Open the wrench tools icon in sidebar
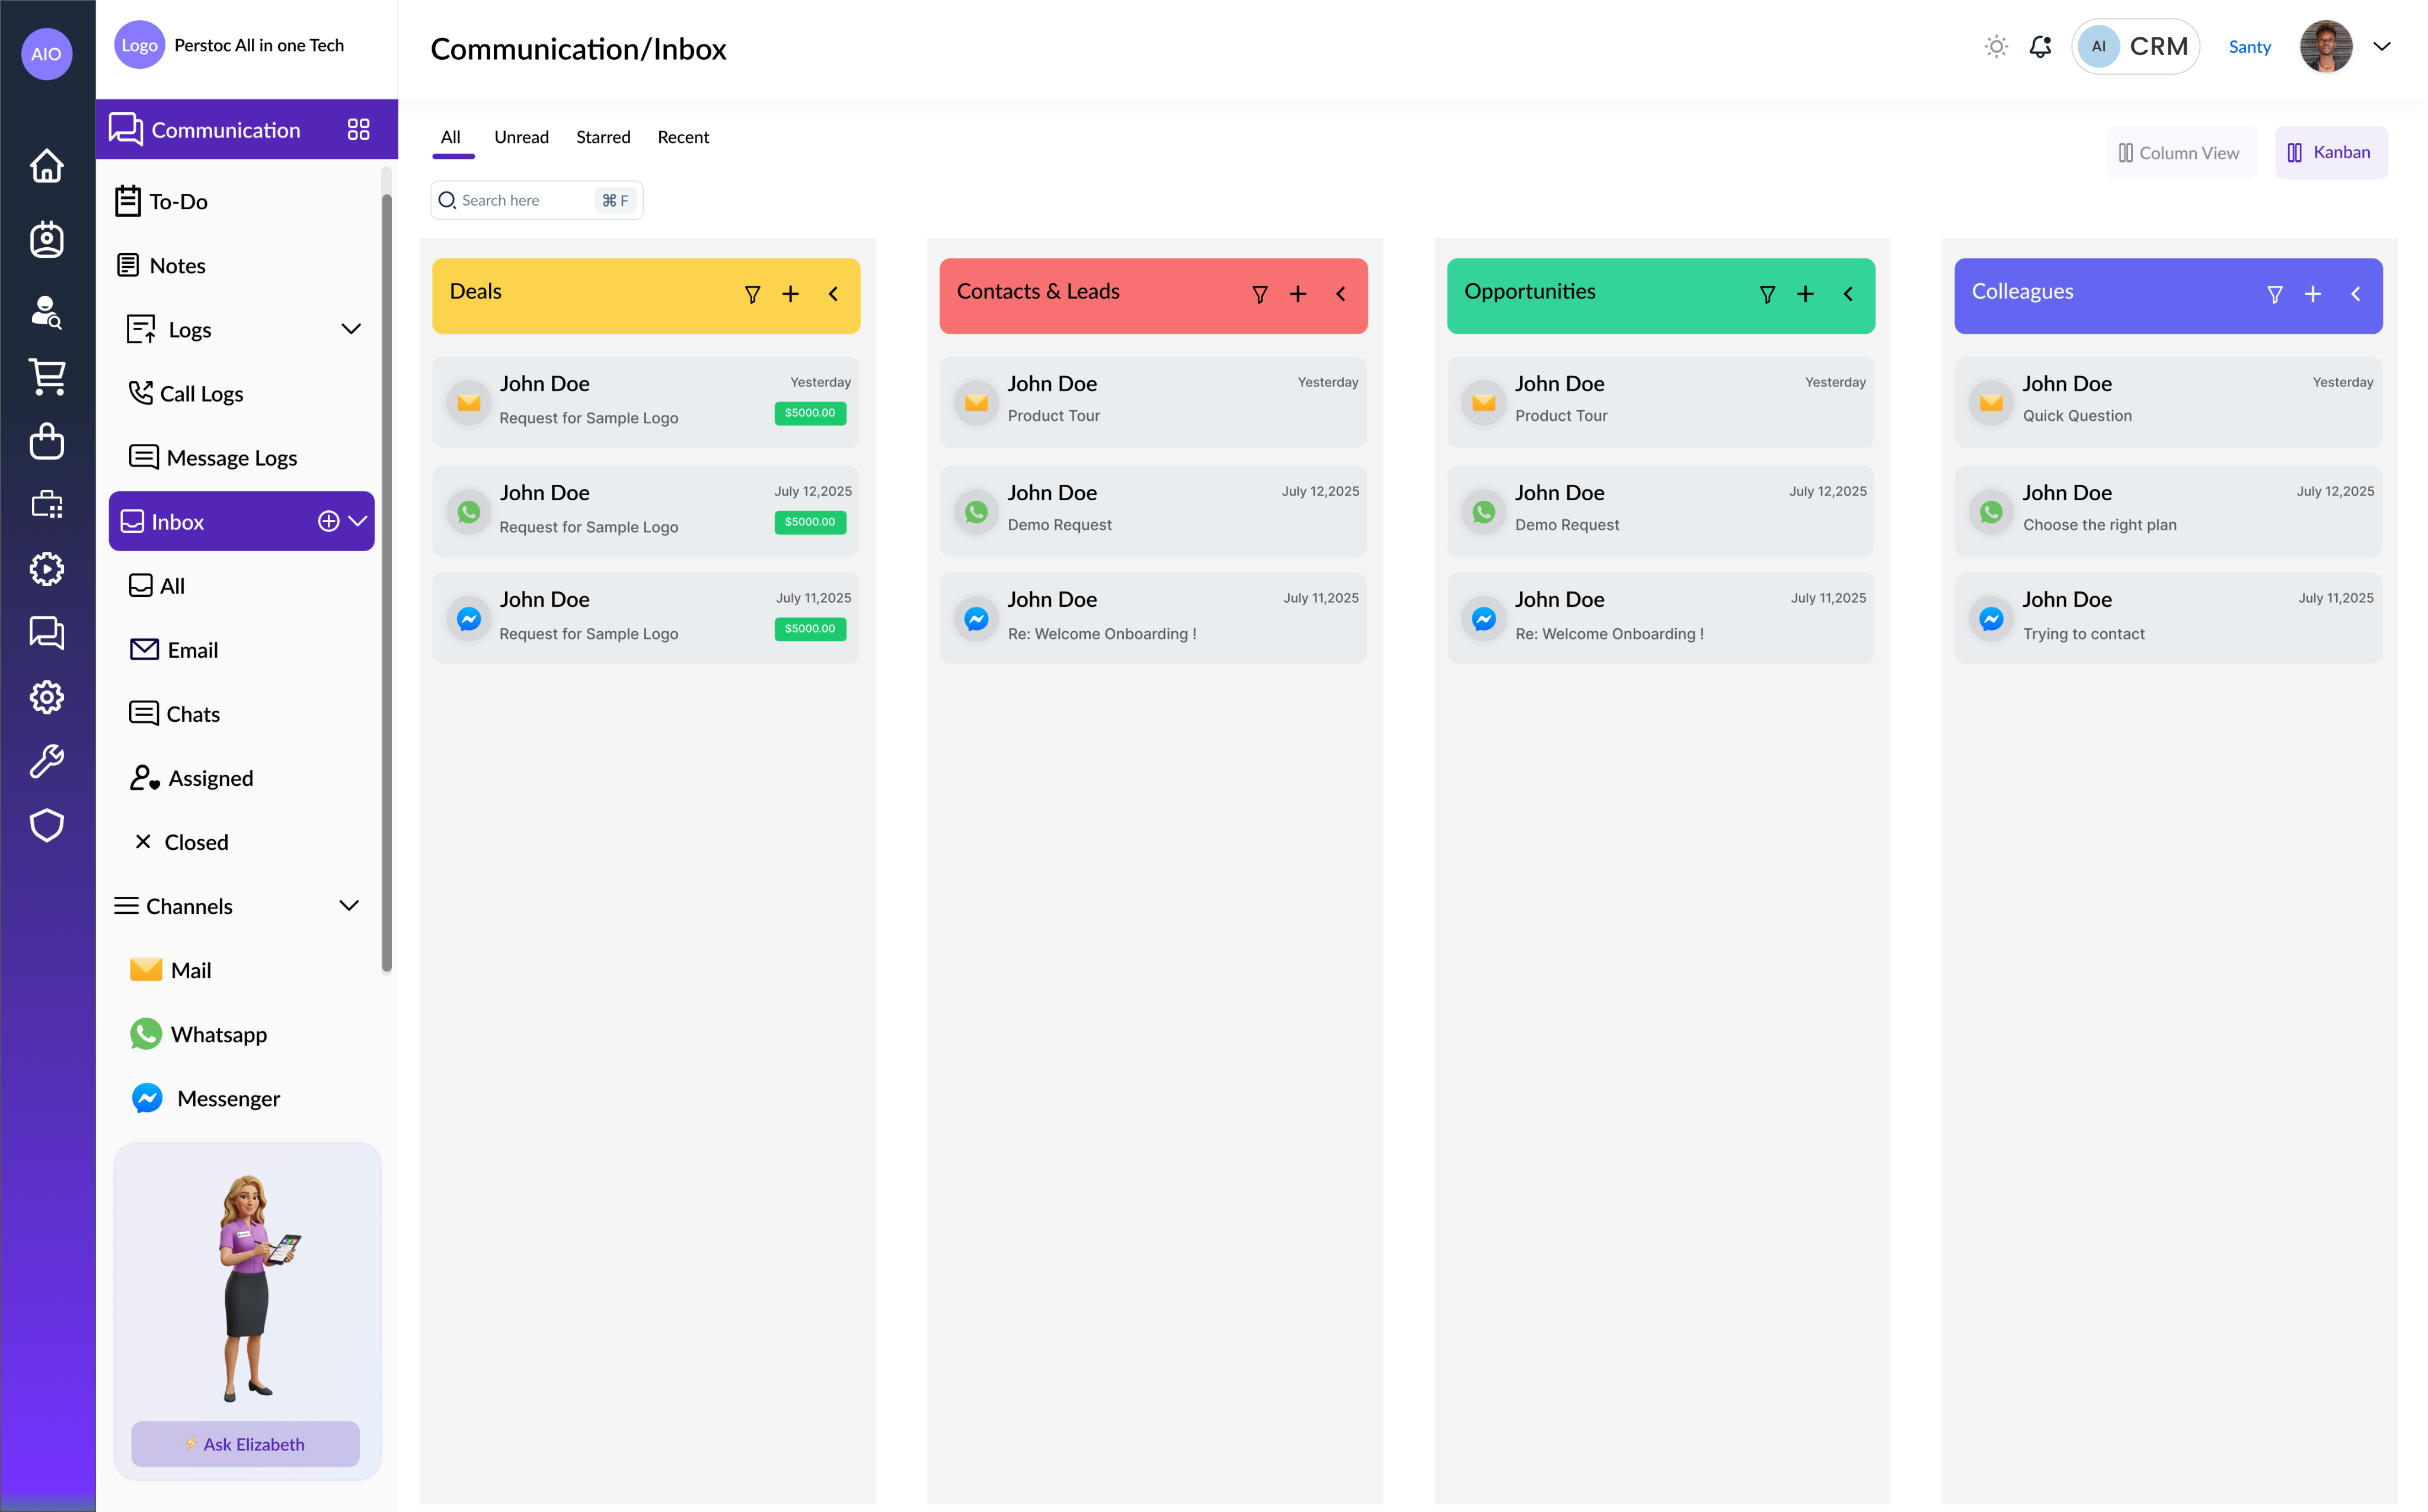The width and height of the screenshot is (2428, 1512). (x=46, y=761)
